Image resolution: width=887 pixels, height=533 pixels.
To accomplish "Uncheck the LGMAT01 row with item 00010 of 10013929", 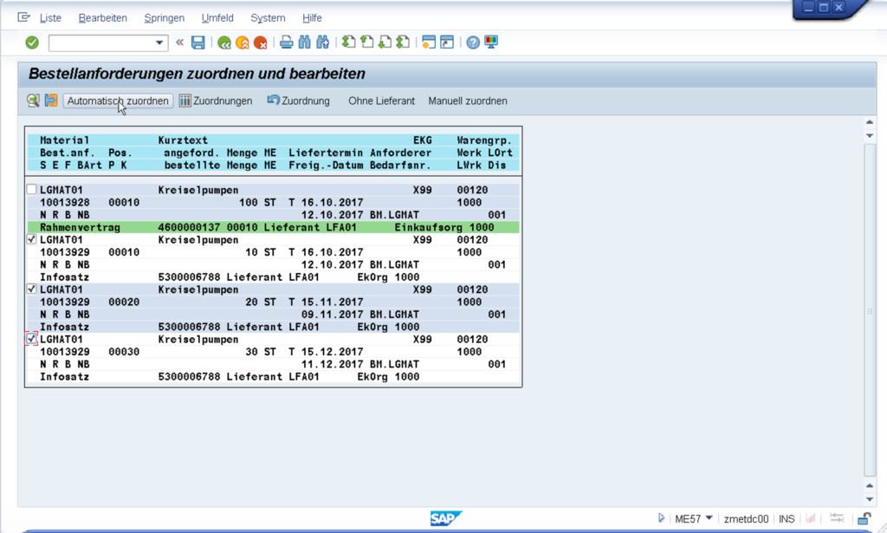I will pos(32,239).
